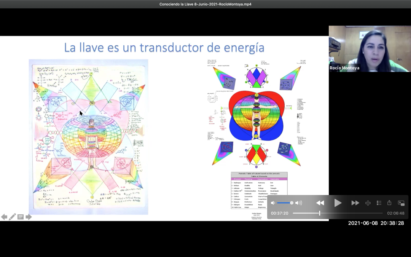Rewind the video playback
Screen dimensions: 411x257
(320, 203)
